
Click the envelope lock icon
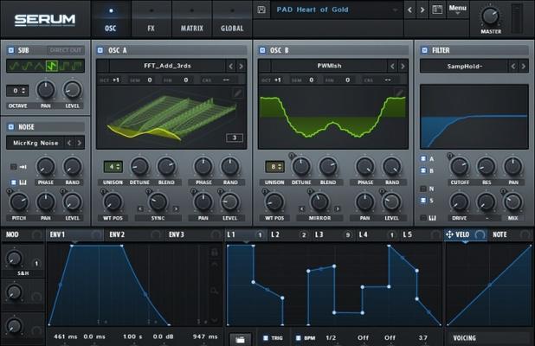pyautogui.click(x=215, y=253)
